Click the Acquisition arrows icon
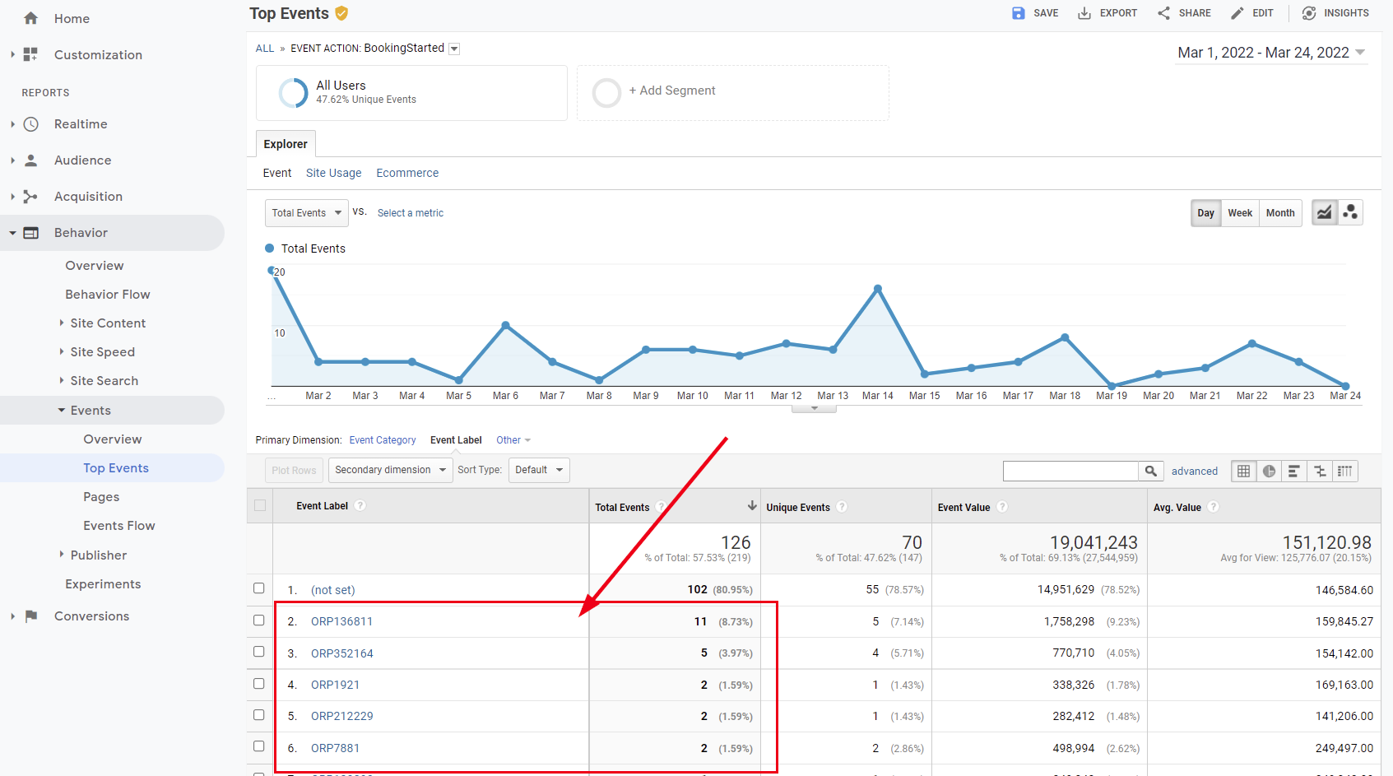 [31, 197]
